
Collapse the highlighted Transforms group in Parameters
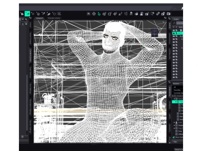tap(175, 102)
